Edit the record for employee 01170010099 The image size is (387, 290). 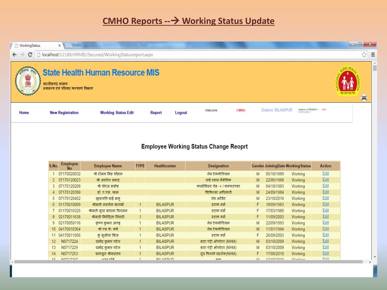coord(325,204)
